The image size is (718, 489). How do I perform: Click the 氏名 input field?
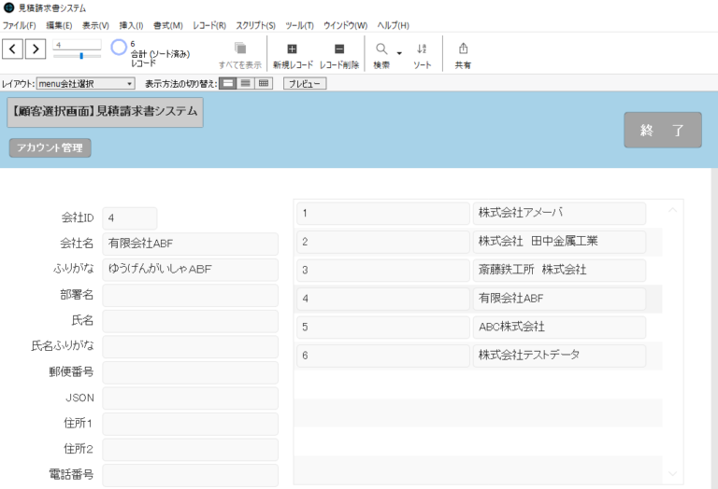pyautogui.click(x=190, y=321)
